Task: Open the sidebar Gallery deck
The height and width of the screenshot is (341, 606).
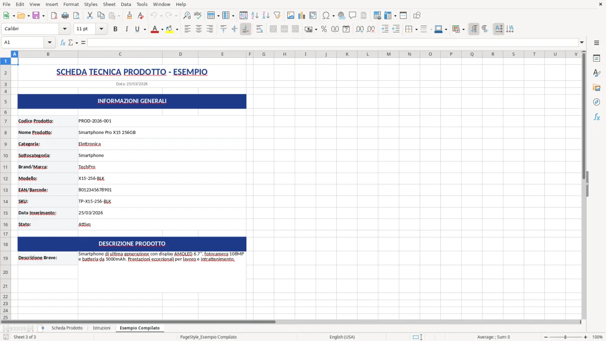Action: click(x=596, y=88)
